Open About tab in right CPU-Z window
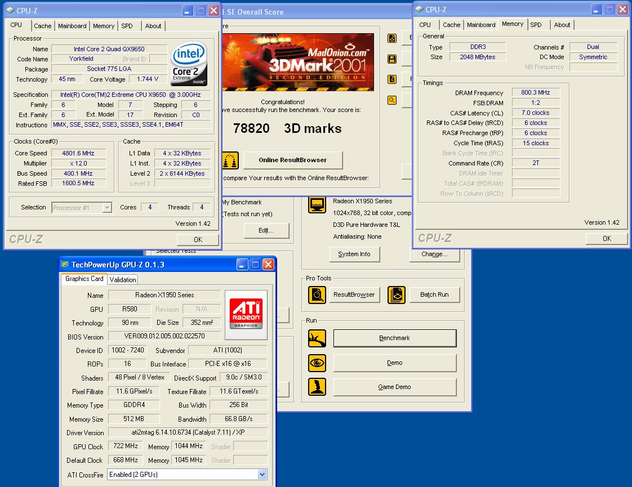632x487 pixels. click(562, 25)
